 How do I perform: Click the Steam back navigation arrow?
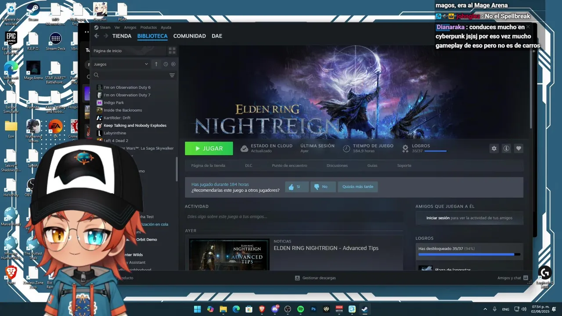[x=97, y=36]
